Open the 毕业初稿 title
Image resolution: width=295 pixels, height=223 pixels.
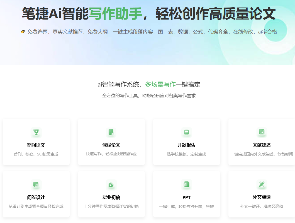[x=111, y=197]
